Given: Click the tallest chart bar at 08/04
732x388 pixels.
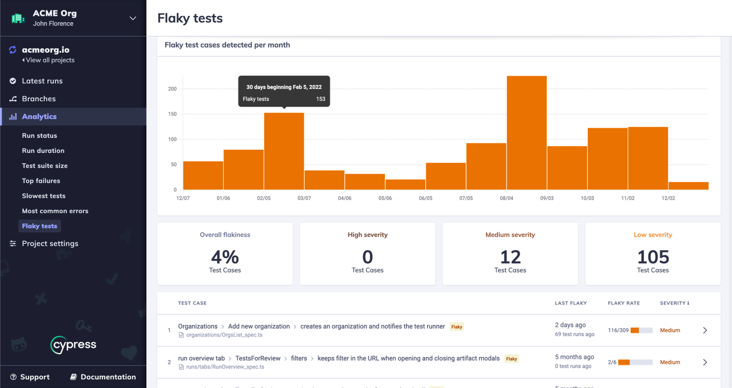Looking at the screenshot, I should click(x=526, y=133).
